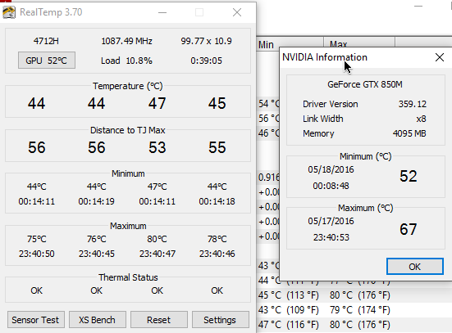452x333 pixels.
Task: Click the maximum temperature 78°C
Action: [x=217, y=239]
